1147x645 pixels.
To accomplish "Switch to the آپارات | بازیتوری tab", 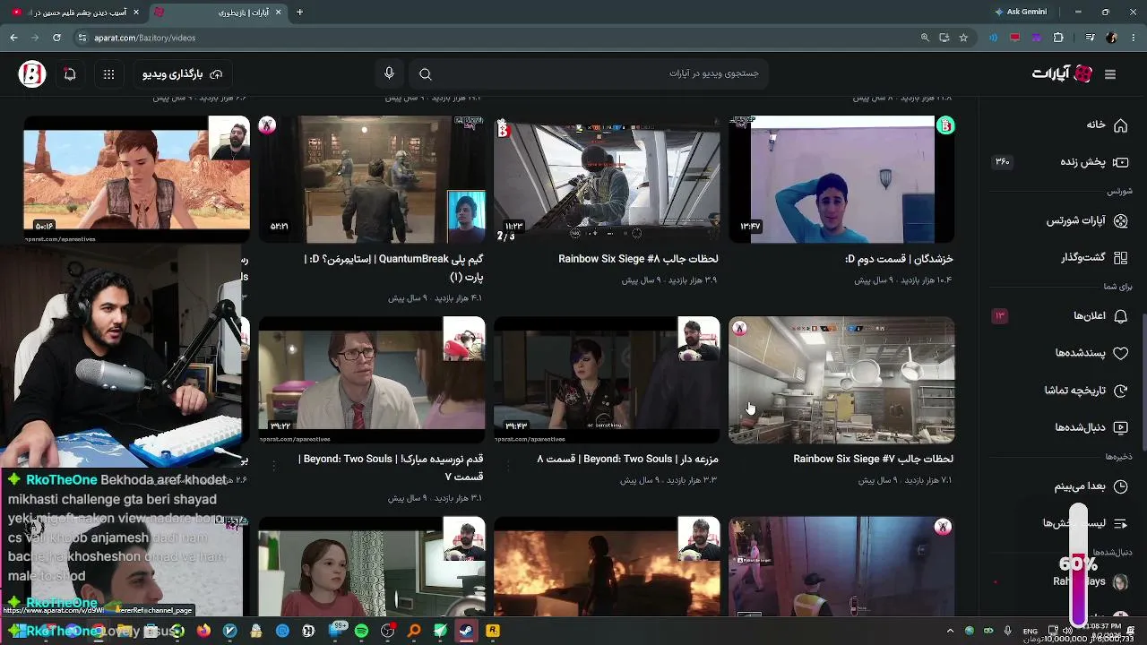I will click(x=218, y=12).
